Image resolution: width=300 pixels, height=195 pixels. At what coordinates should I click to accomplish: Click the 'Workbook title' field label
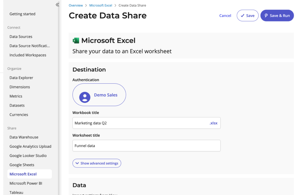tap(86, 113)
